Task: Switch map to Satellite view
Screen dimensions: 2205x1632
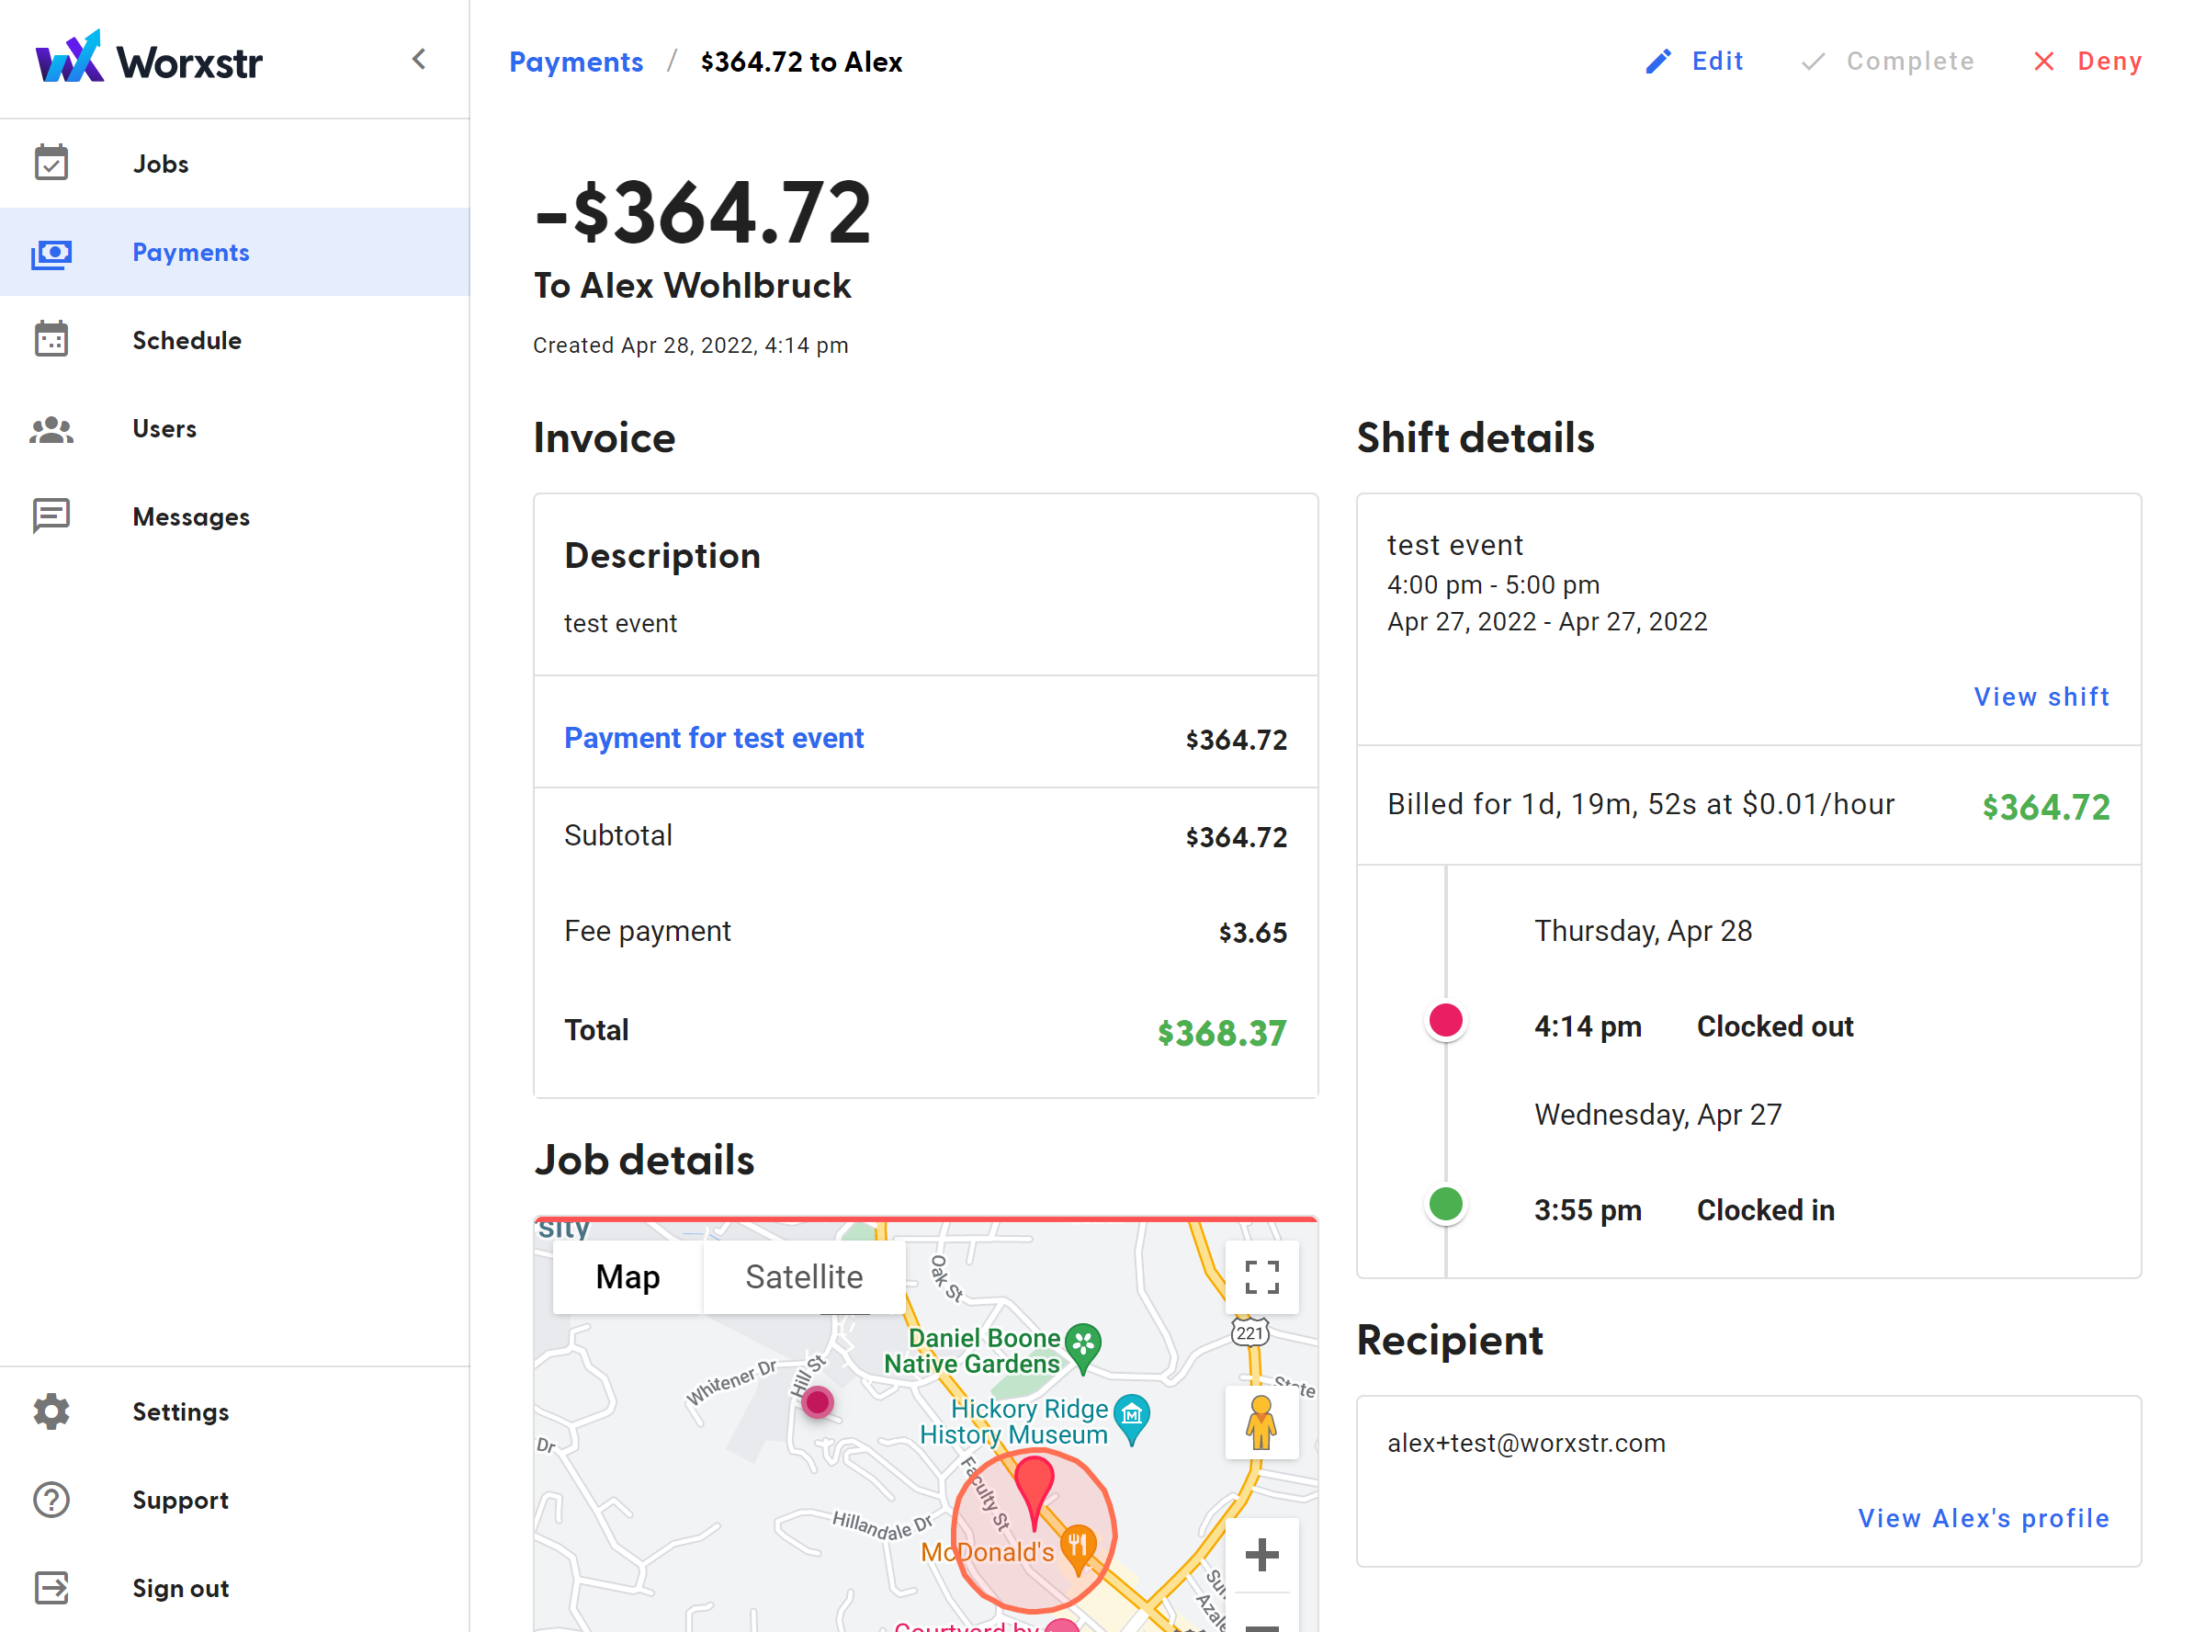Action: click(804, 1277)
